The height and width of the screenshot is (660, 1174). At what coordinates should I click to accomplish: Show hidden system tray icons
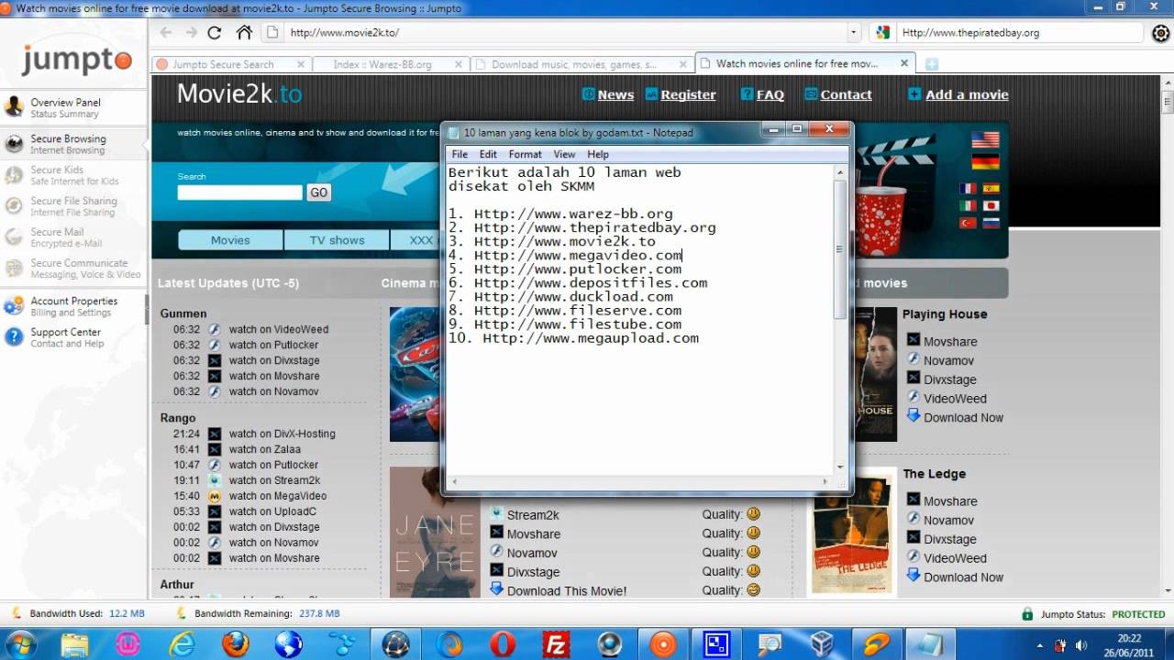(1039, 644)
